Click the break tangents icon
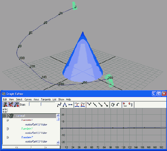Viewport: 167px width, 151px height. pyautogui.click(x=89, y=105)
